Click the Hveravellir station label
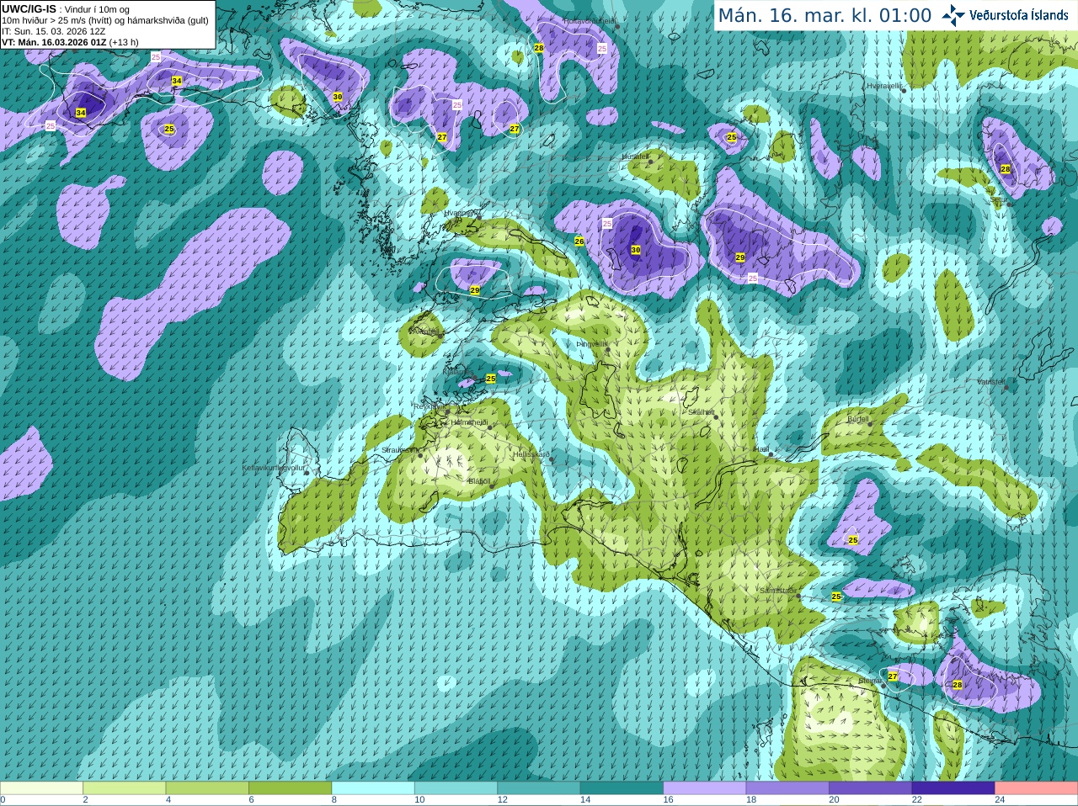Viewport: 1078px width, 806px height. click(884, 86)
